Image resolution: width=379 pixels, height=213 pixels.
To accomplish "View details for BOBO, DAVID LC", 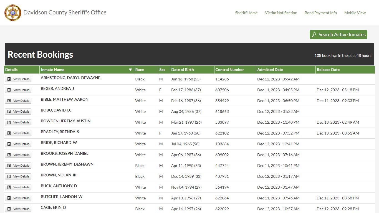I will (18, 111).
